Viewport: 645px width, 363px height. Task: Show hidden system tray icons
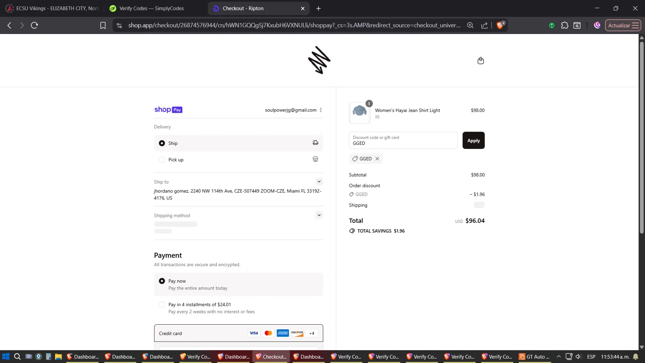(559, 357)
